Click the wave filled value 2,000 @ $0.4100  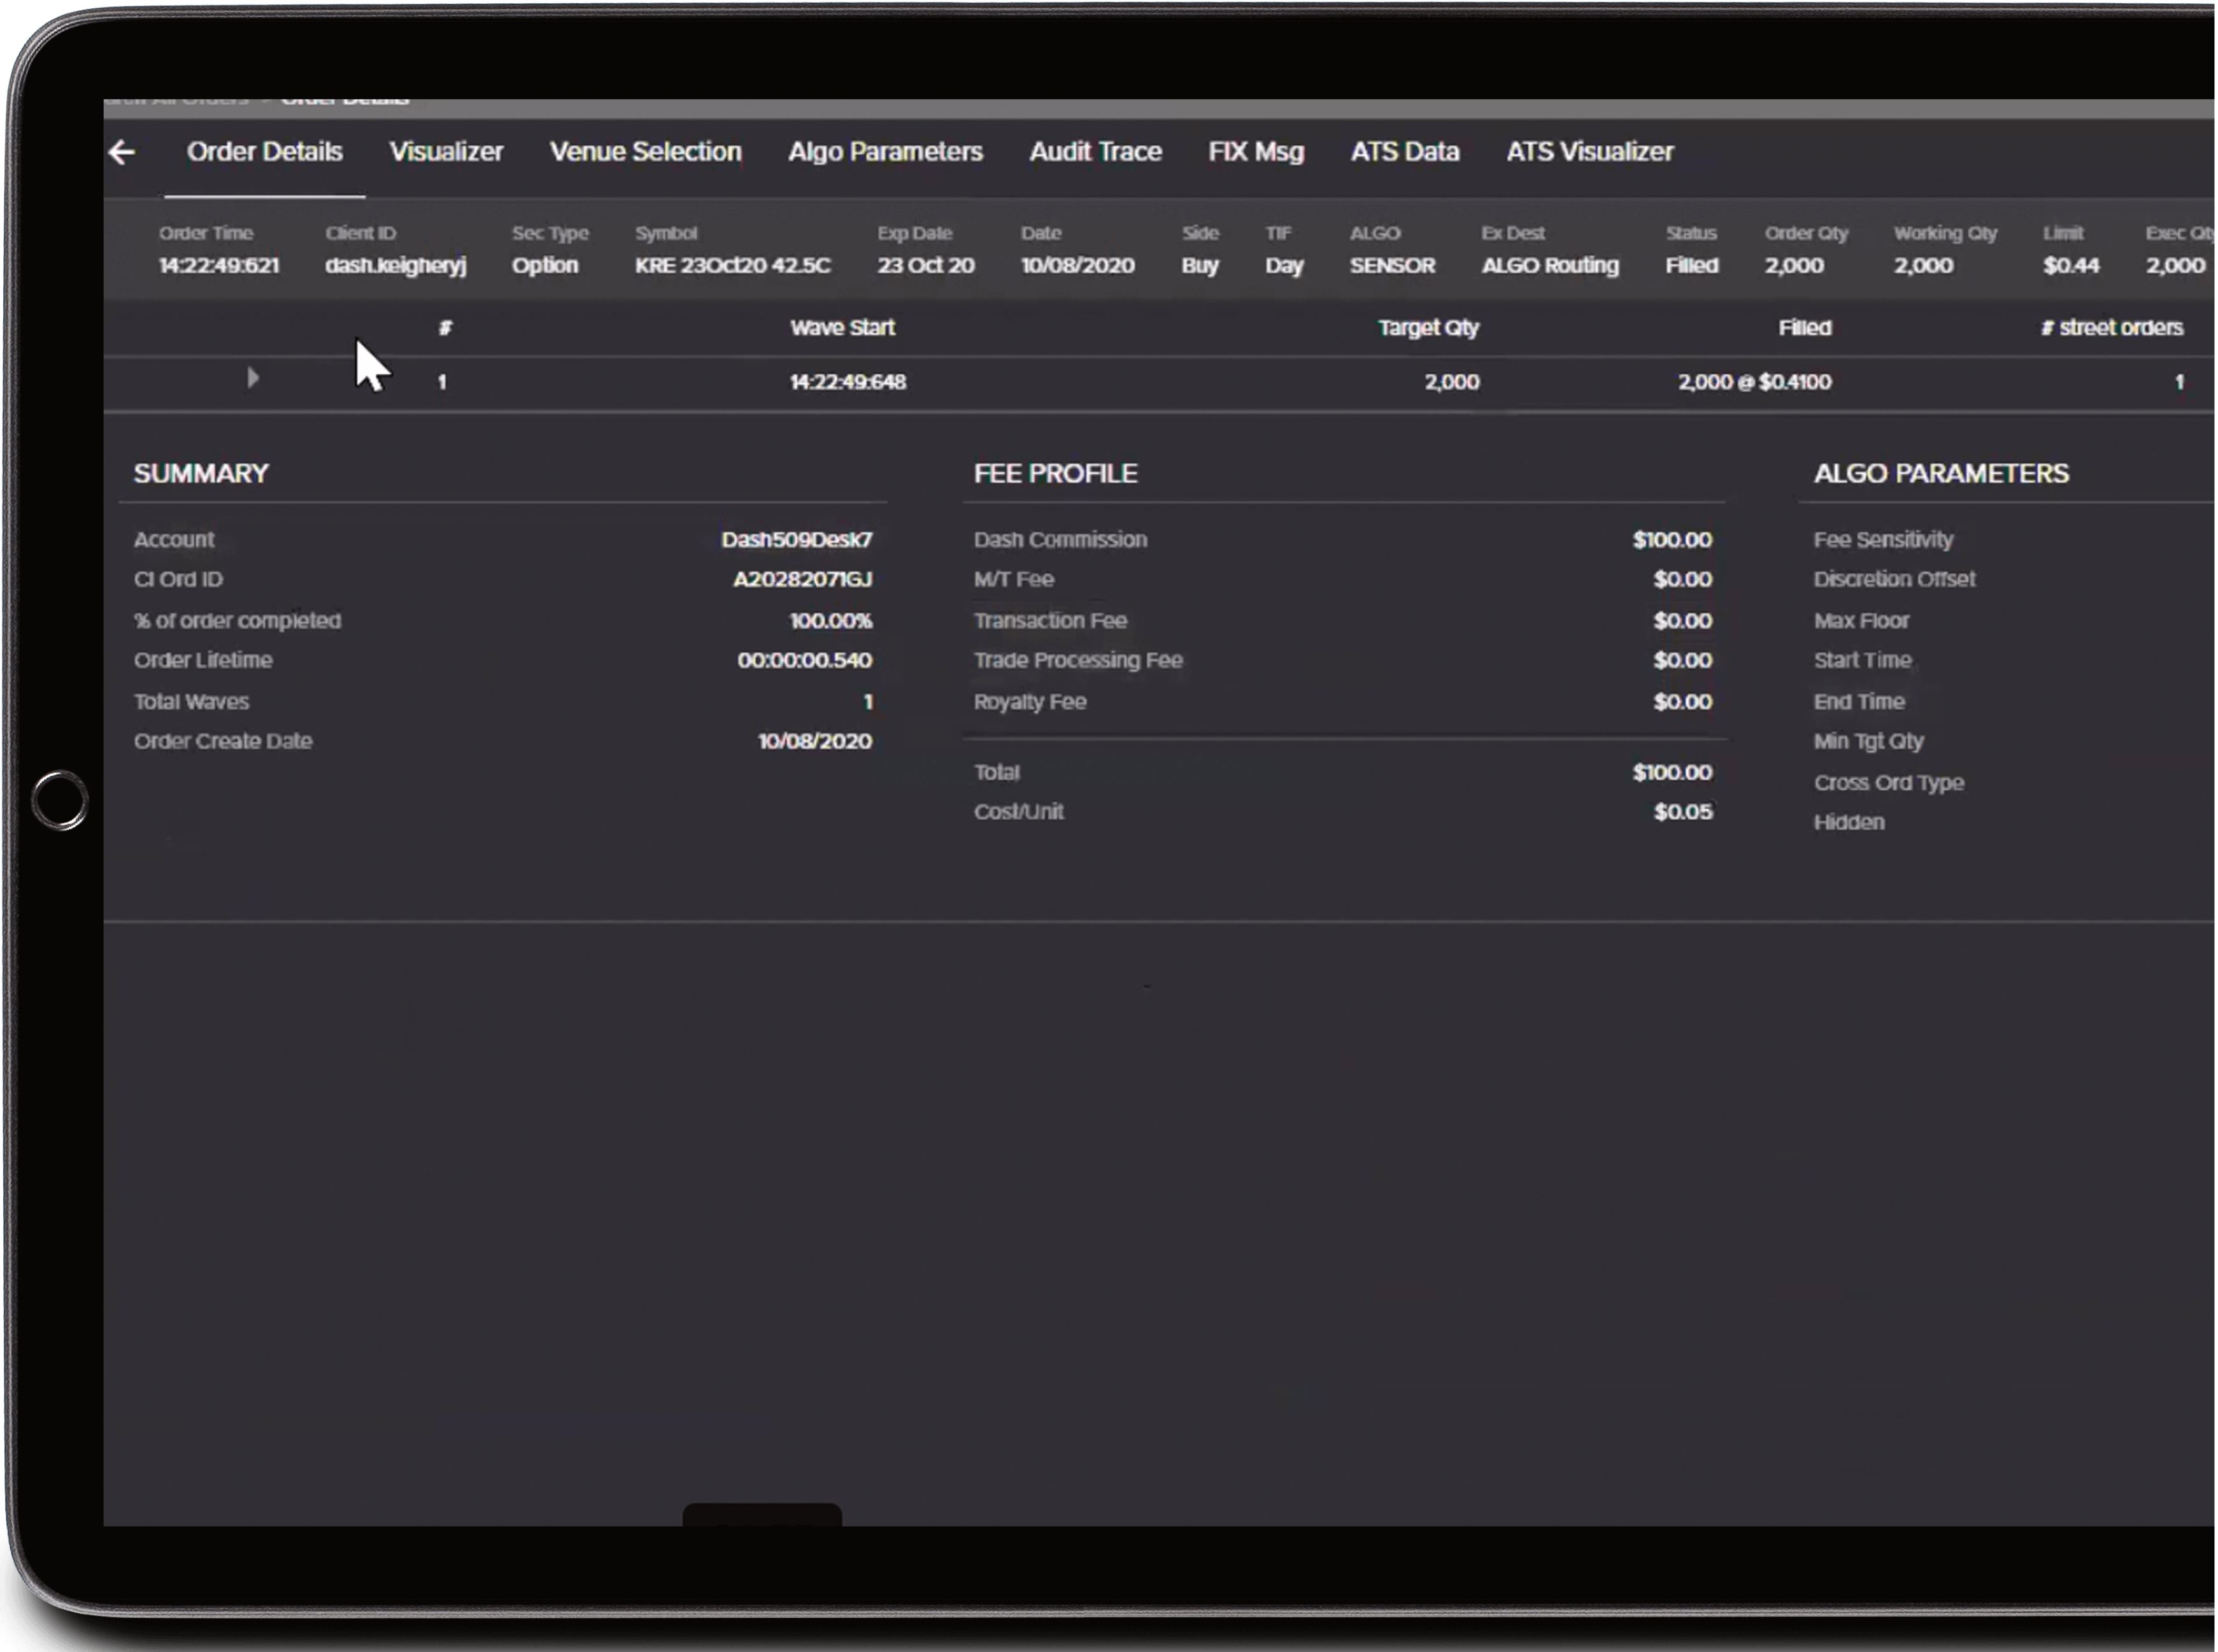[x=1754, y=382]
